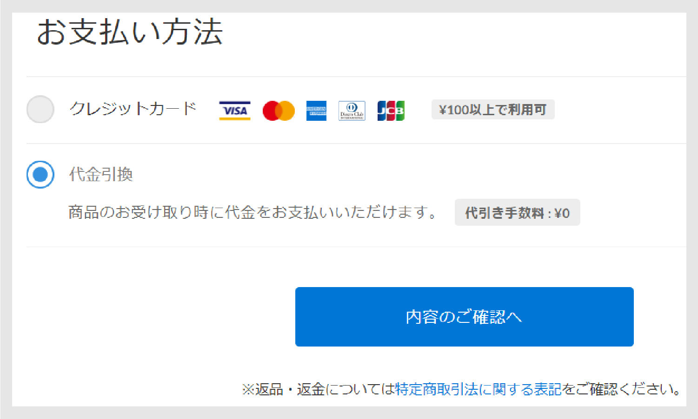
Task: Click the Visa card logo
Action: tap(234, 111)
